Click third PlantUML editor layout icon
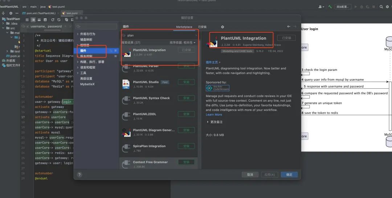Screen dimensions: 392x198 [x=39, y=20]
